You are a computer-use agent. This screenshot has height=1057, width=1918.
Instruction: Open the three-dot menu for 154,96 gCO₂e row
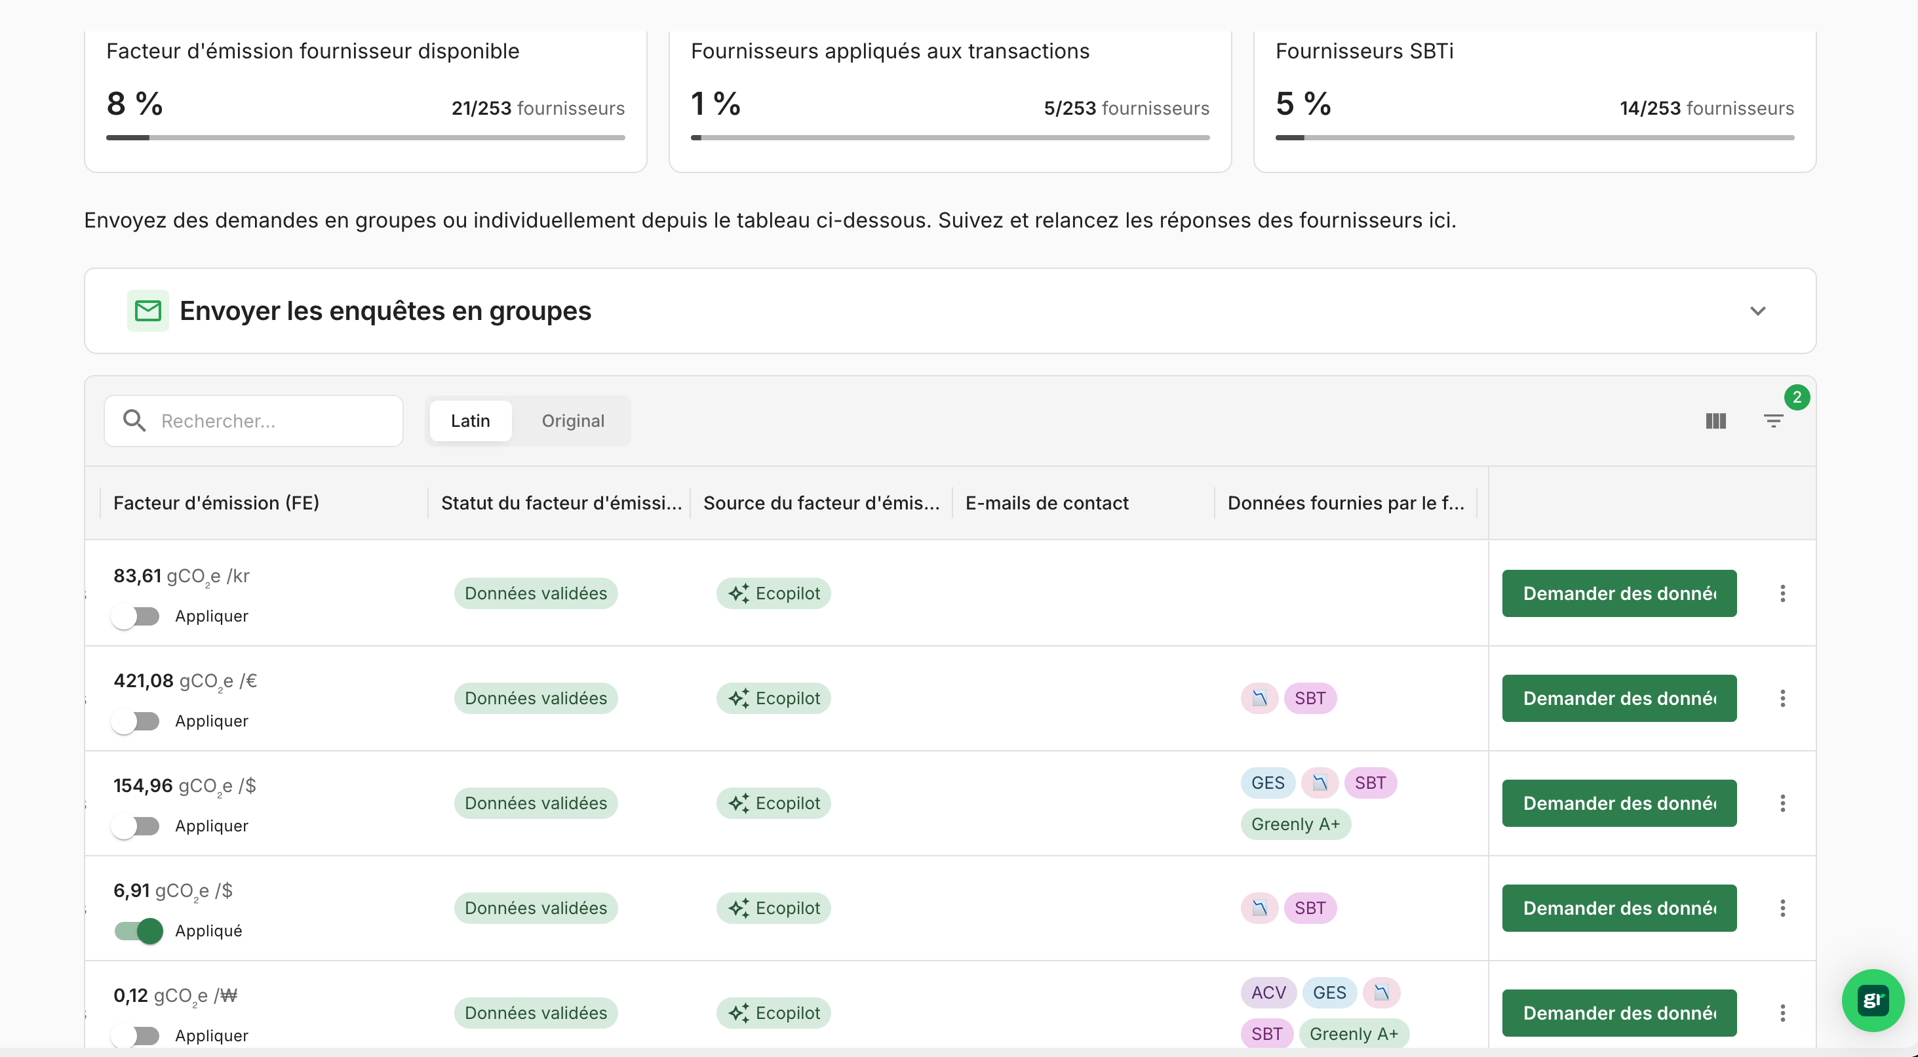pyautogui.click(x=1782, y=804)
